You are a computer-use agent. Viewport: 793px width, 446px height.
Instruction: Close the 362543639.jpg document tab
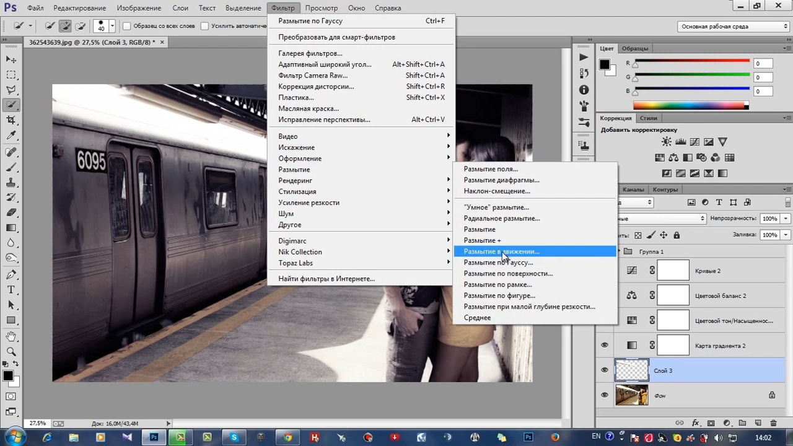tap(162, 42)
